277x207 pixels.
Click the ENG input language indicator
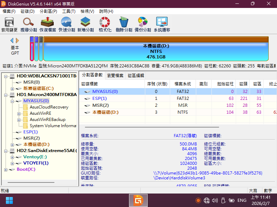click(242, 200)
